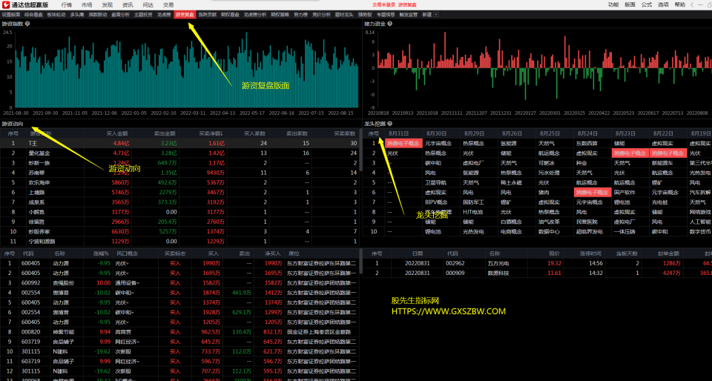This screenshot has width=712, height=381.
Task: Sort 游资动向 by 买入金额 column
Action: 117,134
